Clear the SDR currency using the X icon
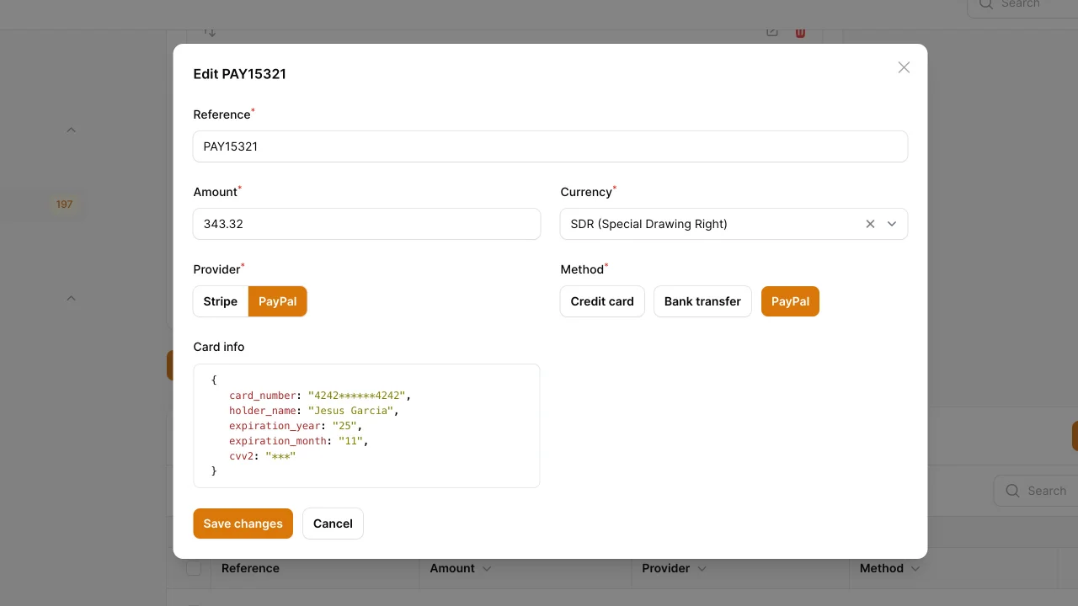The image size is (1078, 606). pos(870,224)
